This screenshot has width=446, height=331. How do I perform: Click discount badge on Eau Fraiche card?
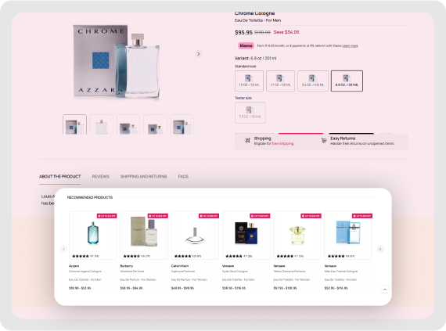(362, 216)
